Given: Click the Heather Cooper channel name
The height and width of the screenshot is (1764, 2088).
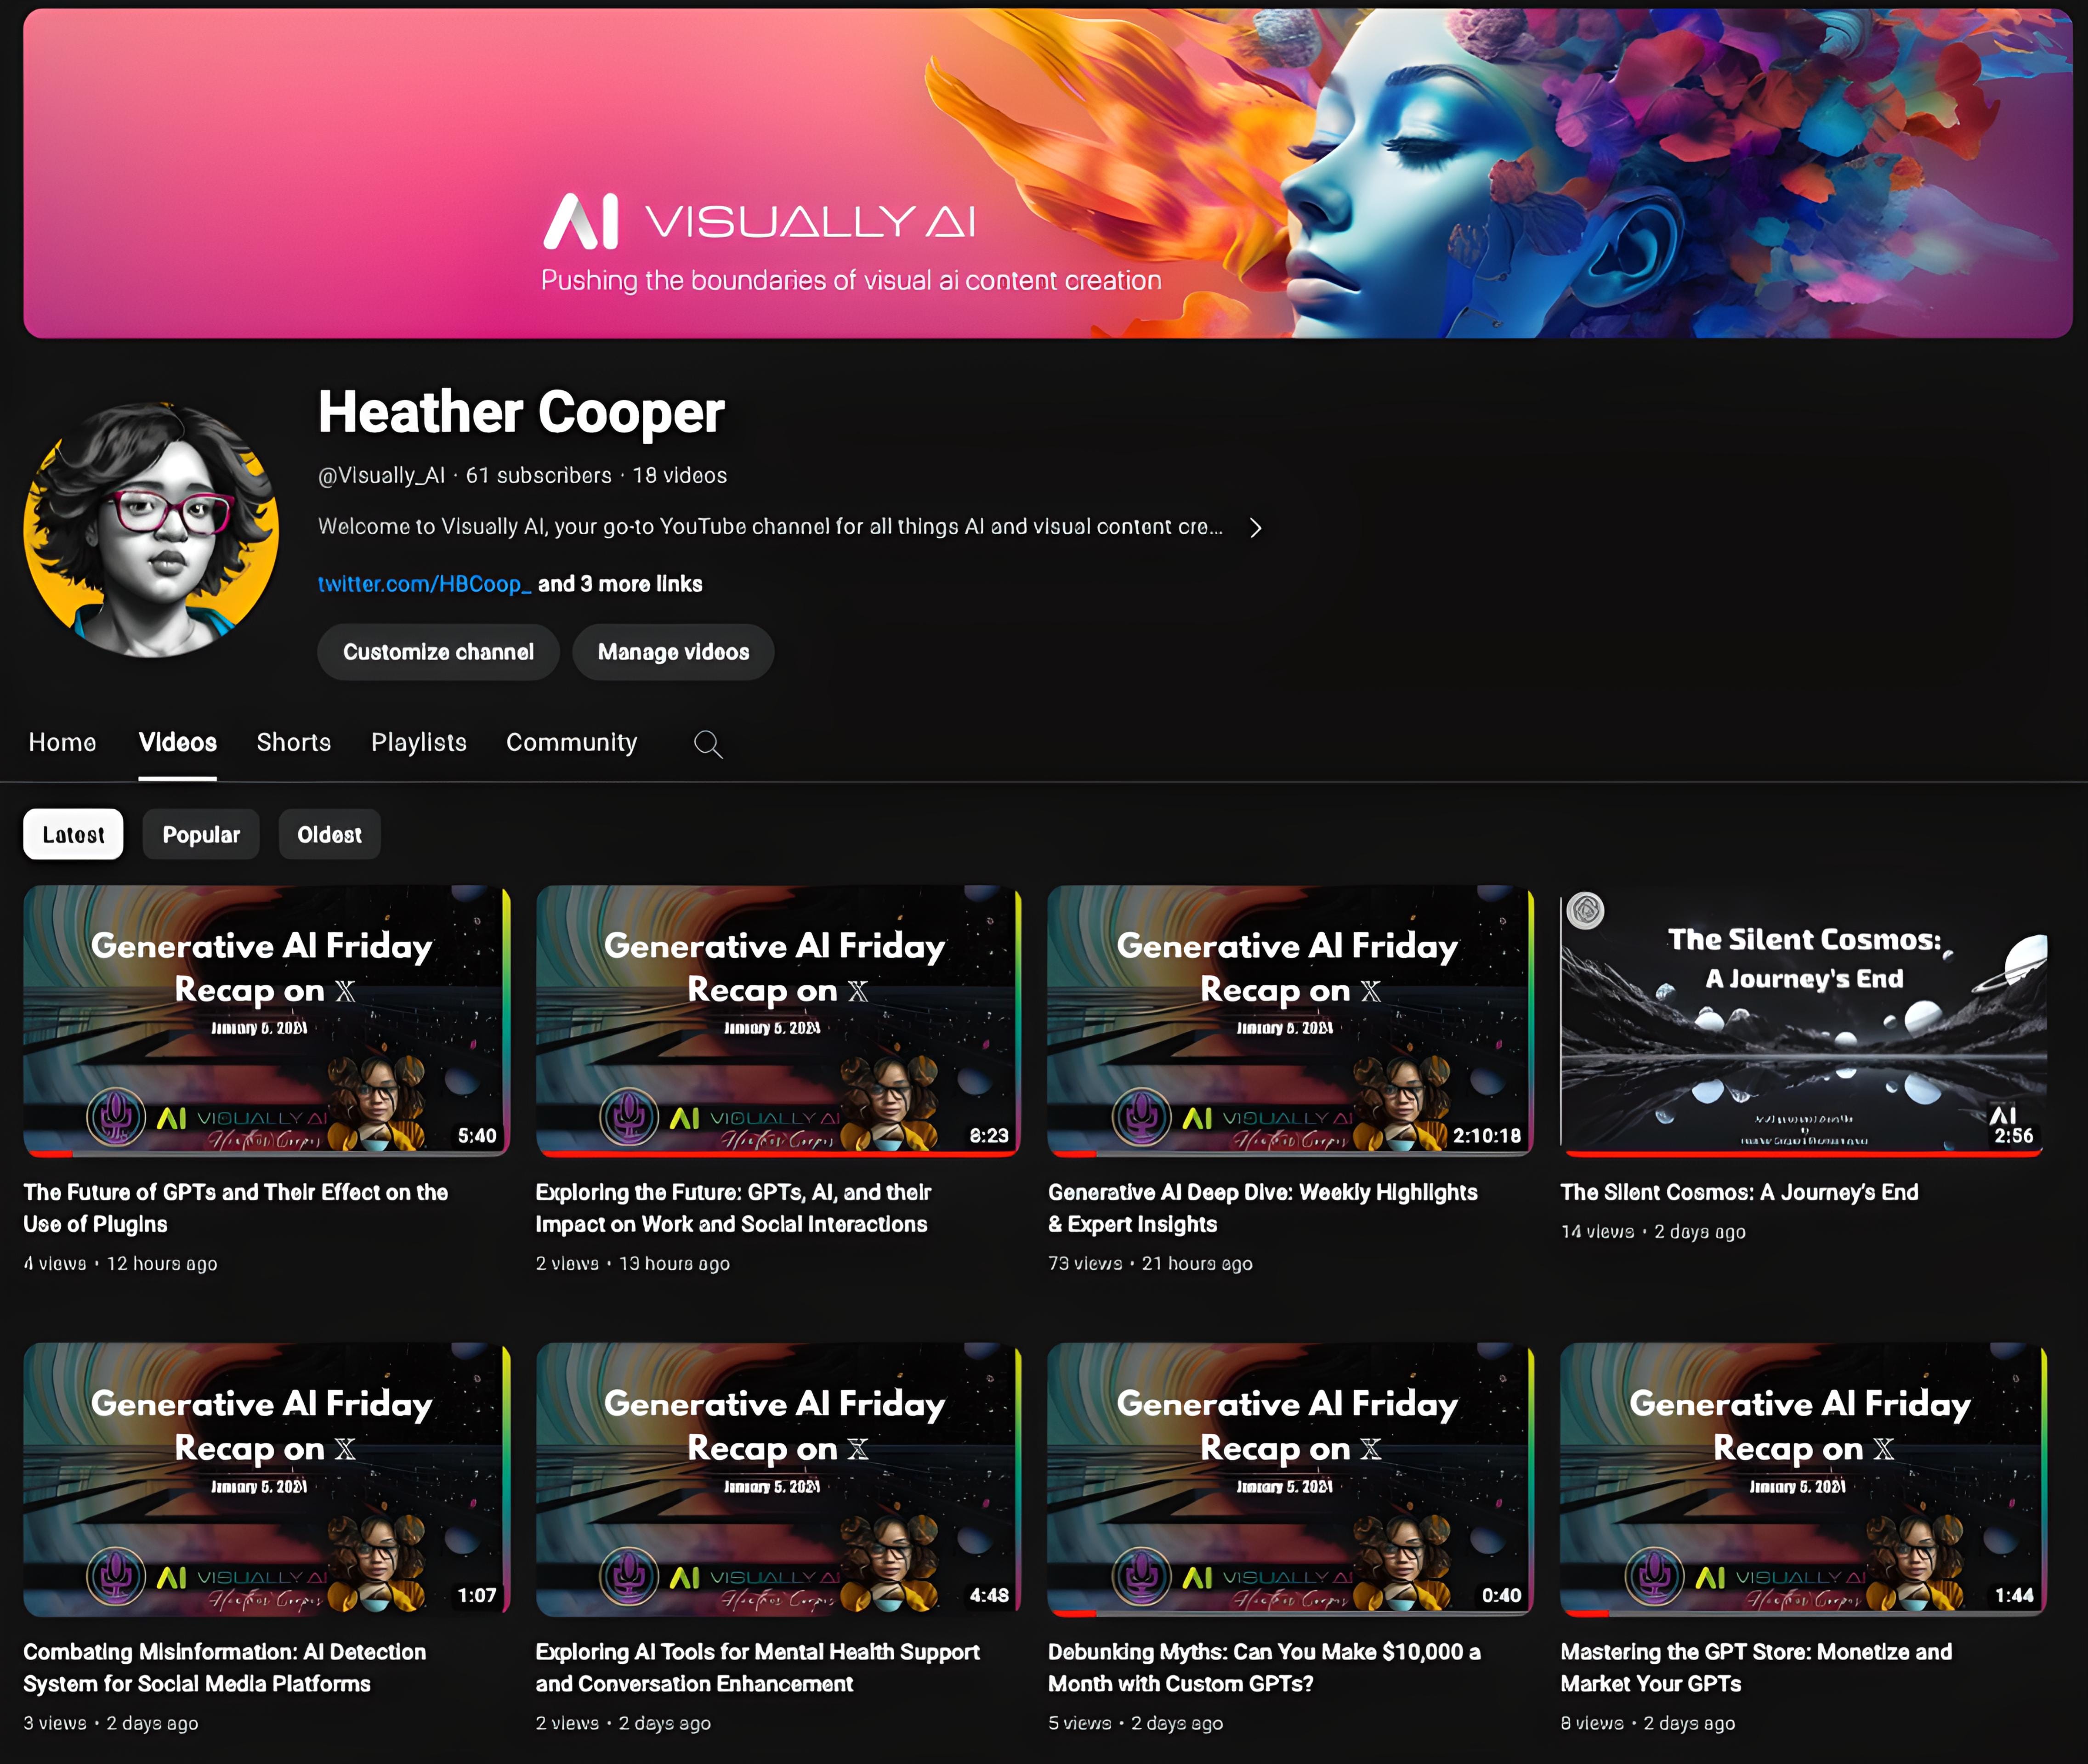Looking at the screenshot, I should [521, 412].
